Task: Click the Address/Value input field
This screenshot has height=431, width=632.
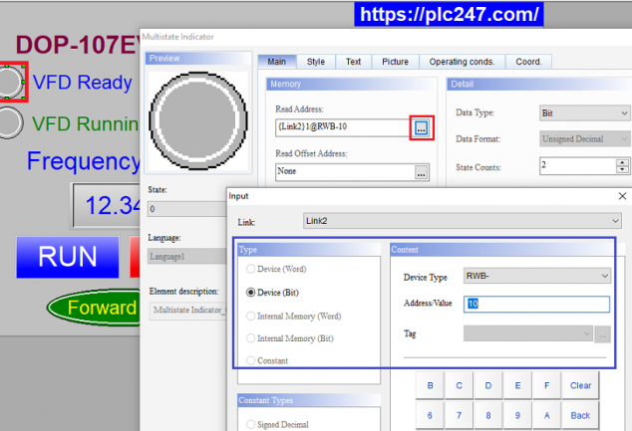Action: pos(536,304)
